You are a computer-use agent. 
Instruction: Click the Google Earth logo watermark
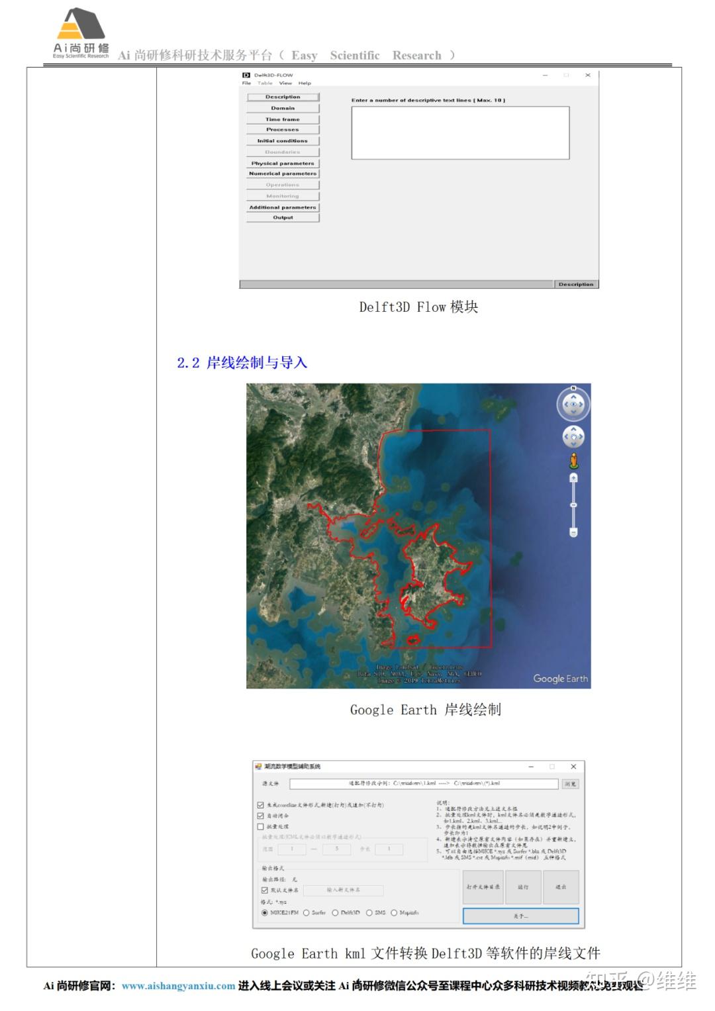pyautogui.click(x=559, y=679)
